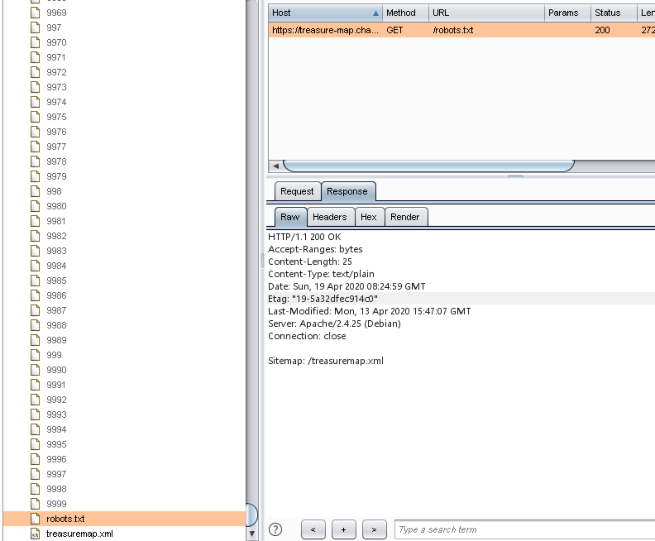
Task: Sort by the Status column header
Action: (607, 13)
